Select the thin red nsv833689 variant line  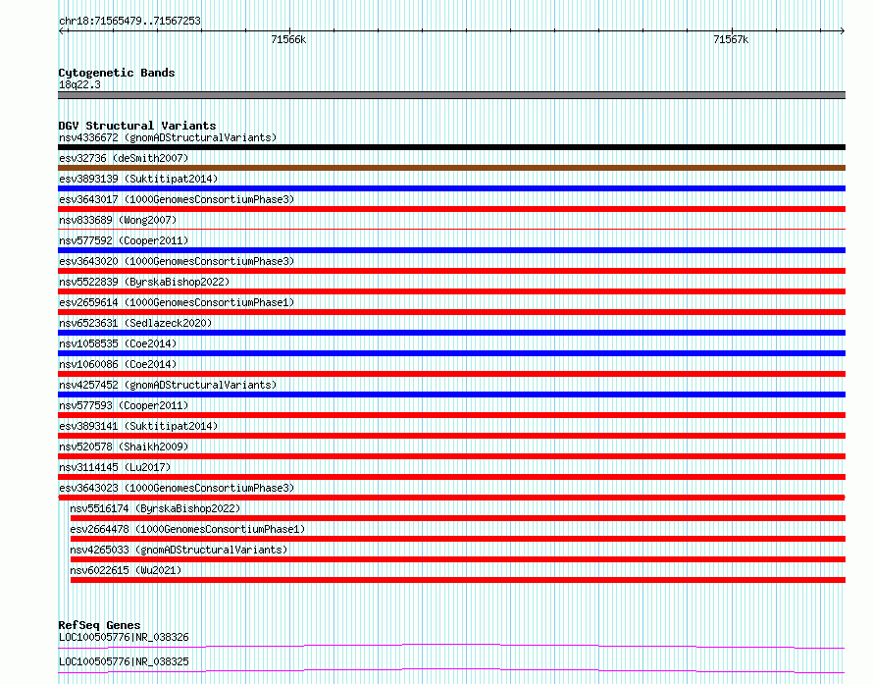451,229
